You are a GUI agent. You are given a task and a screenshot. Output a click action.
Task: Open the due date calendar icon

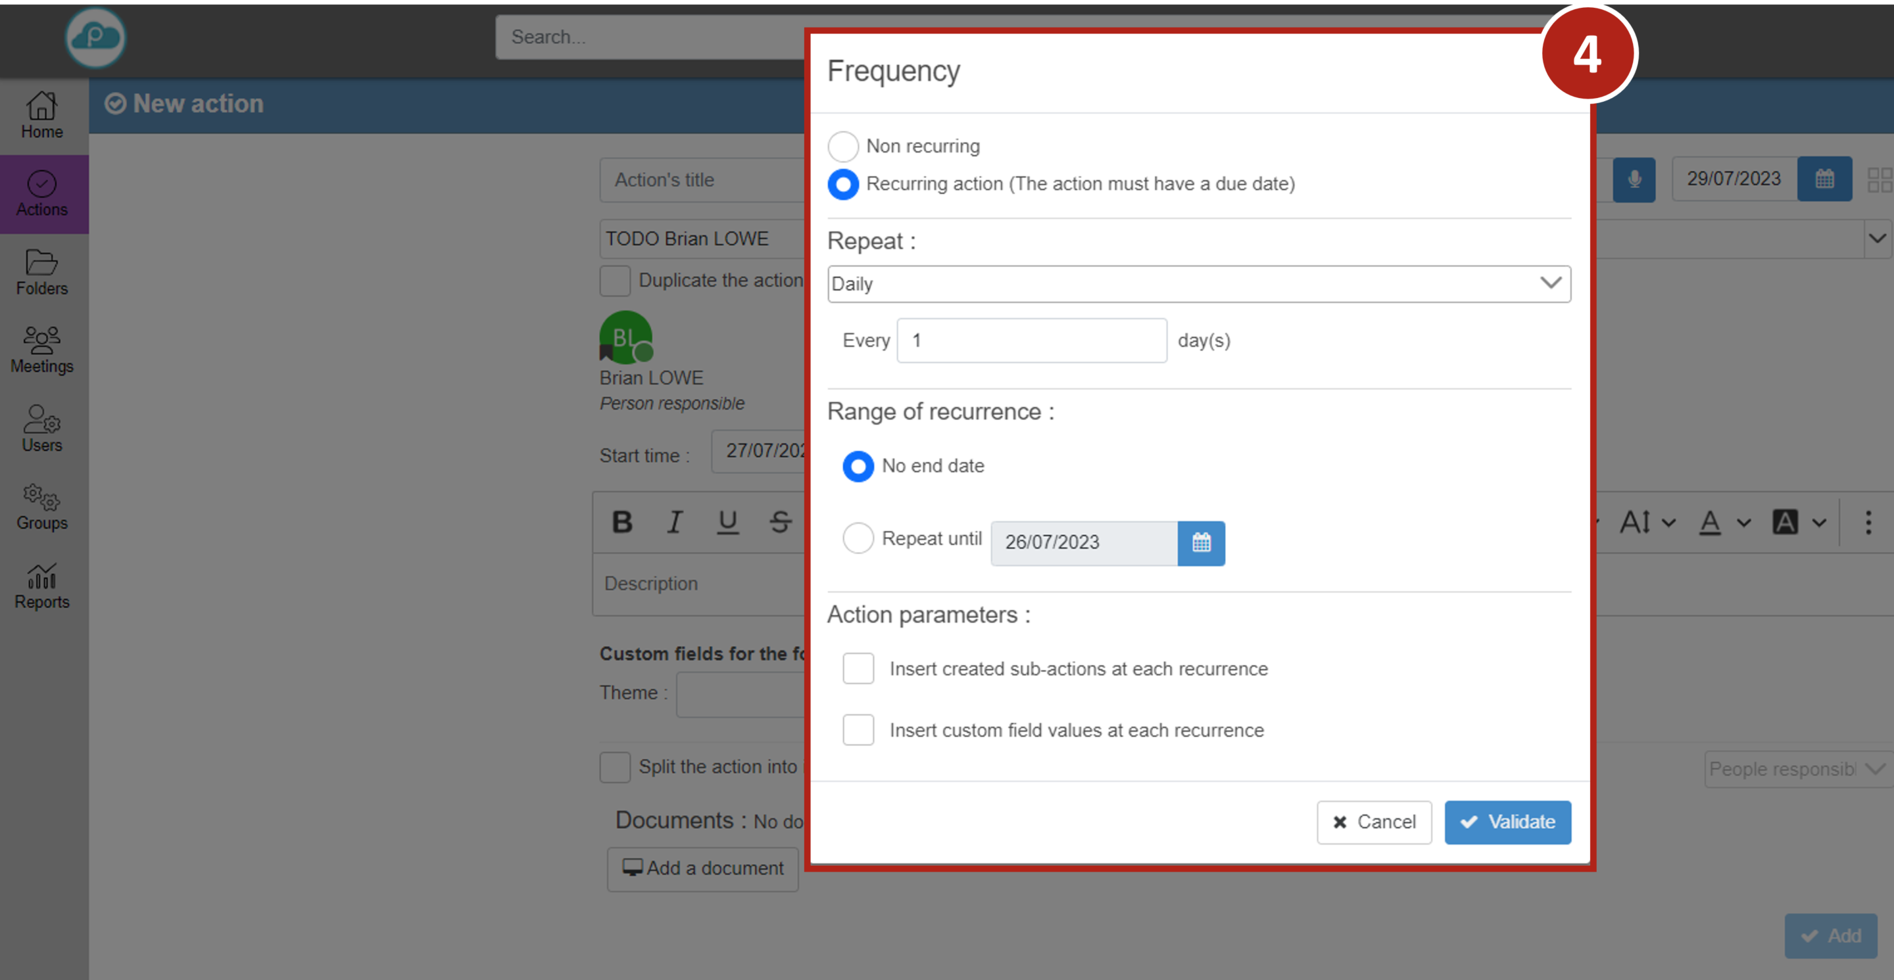coord(1824,179)
